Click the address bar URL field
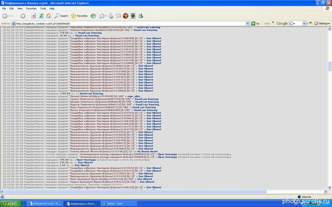Screen dimensions: 332x207 point(131,24)
